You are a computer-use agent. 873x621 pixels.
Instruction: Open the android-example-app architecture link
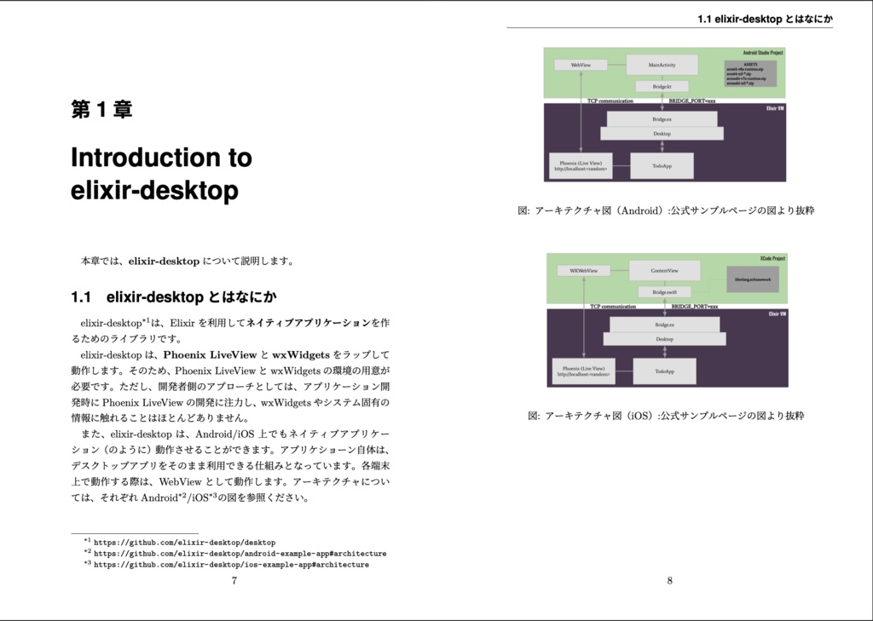pos(239,553)
